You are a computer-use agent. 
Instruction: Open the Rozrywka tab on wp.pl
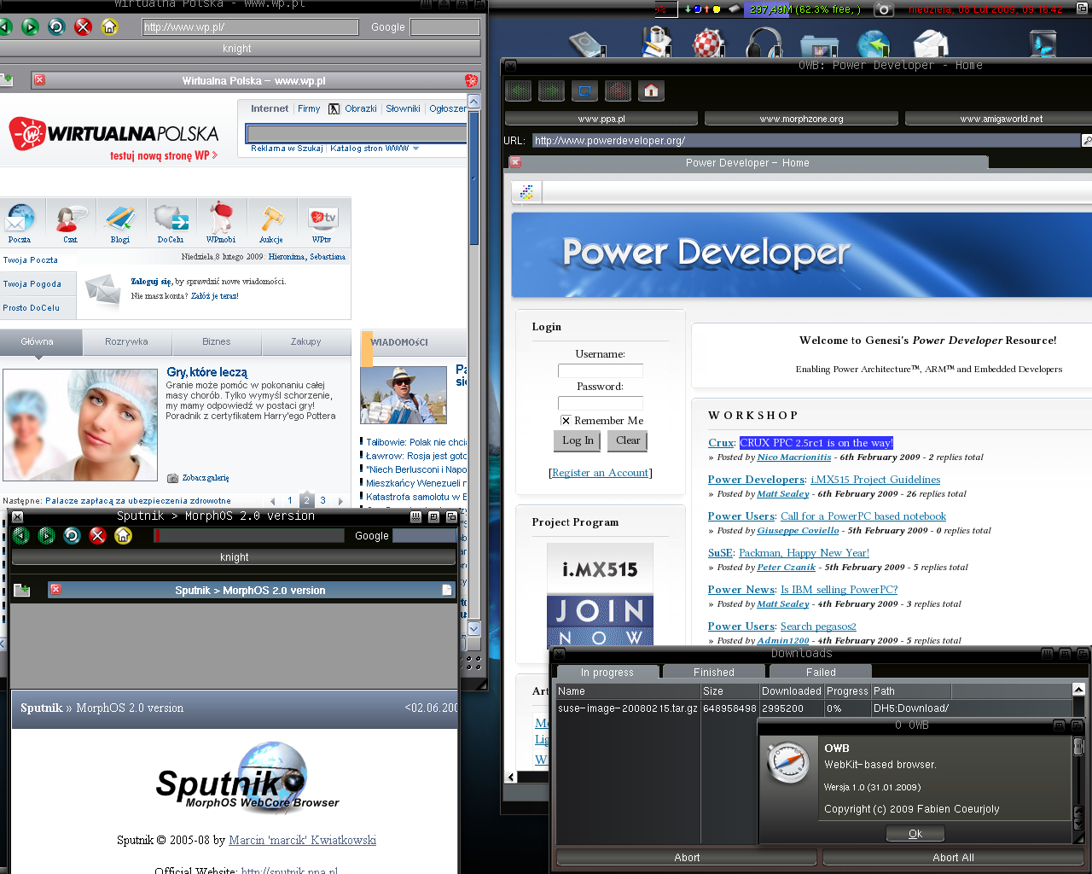126,341
